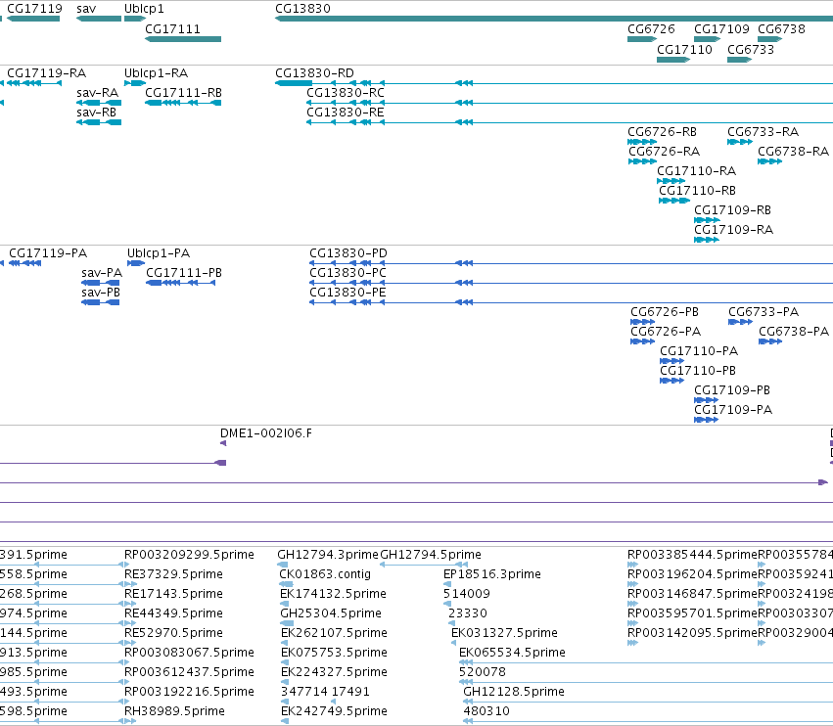Select transcript CG17119-RA

tap(46, 72)
